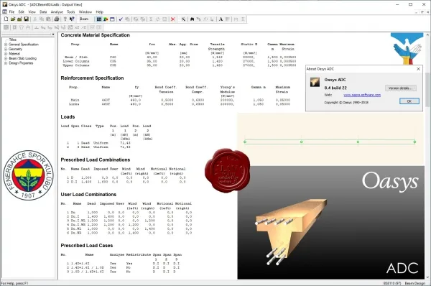
Task: Open the Tools menu
Action: tap(70, 11)
